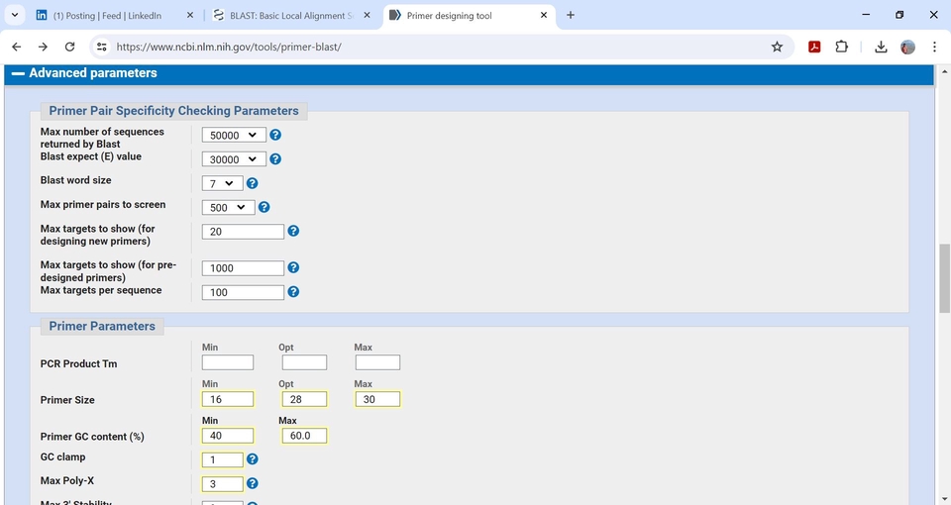The width and height of the screenshot is (951, 505).
Task: Open the browser Extensions puzzle icon
Action: coord(842,47)
